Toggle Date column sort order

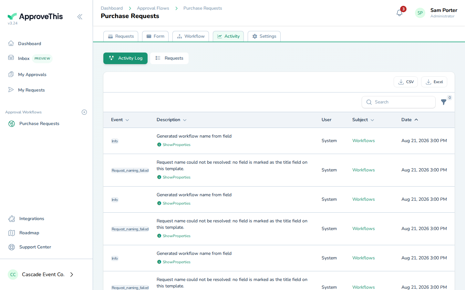tap(410, 120)
